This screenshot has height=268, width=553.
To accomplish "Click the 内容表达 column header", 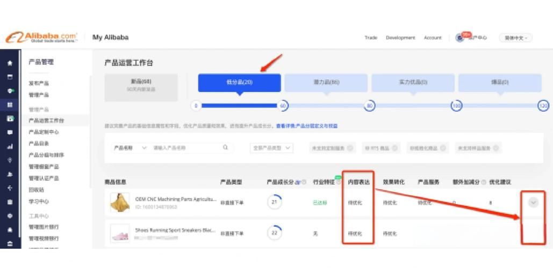I will pos(358,182).
